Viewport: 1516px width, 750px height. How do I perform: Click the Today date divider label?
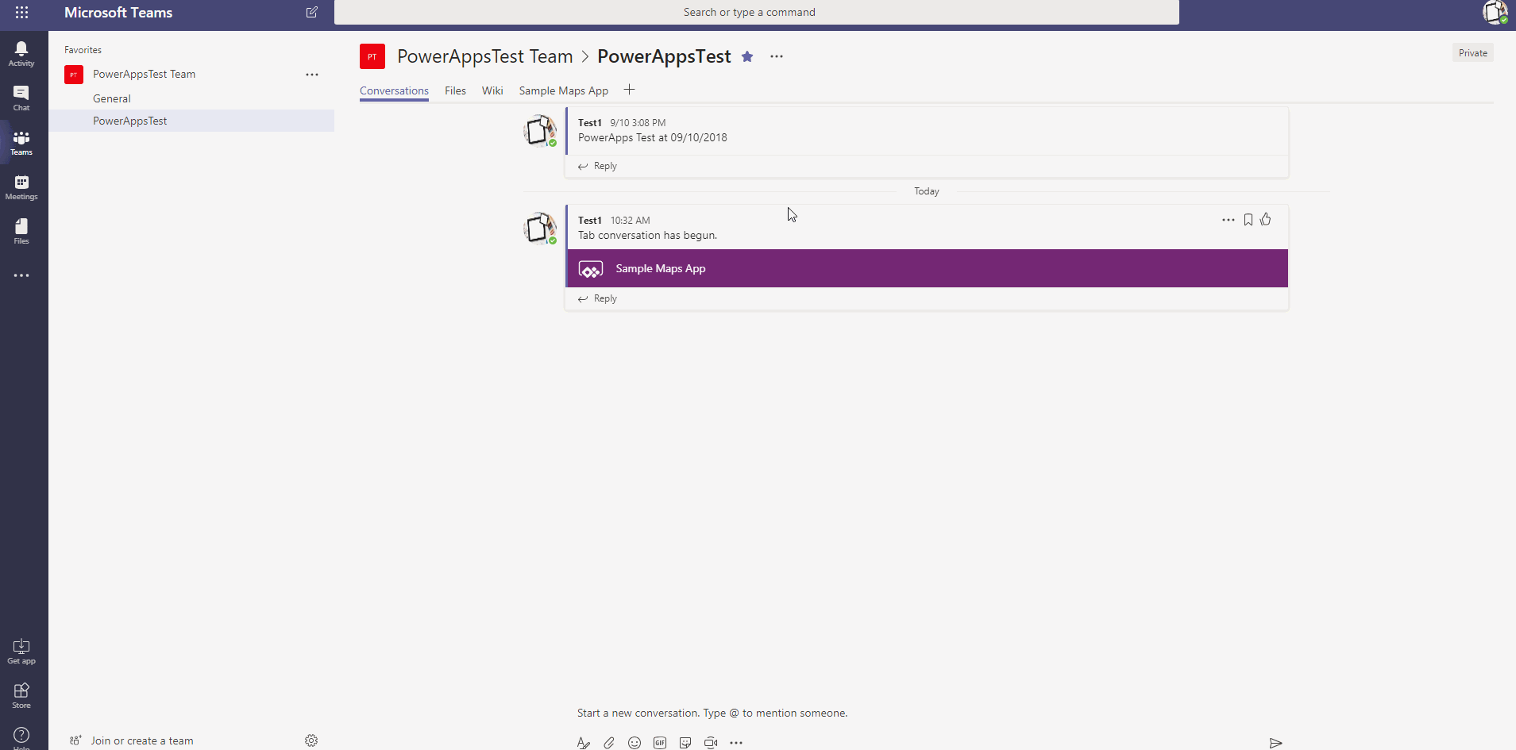pyautogui.click(x=927, y=191)
